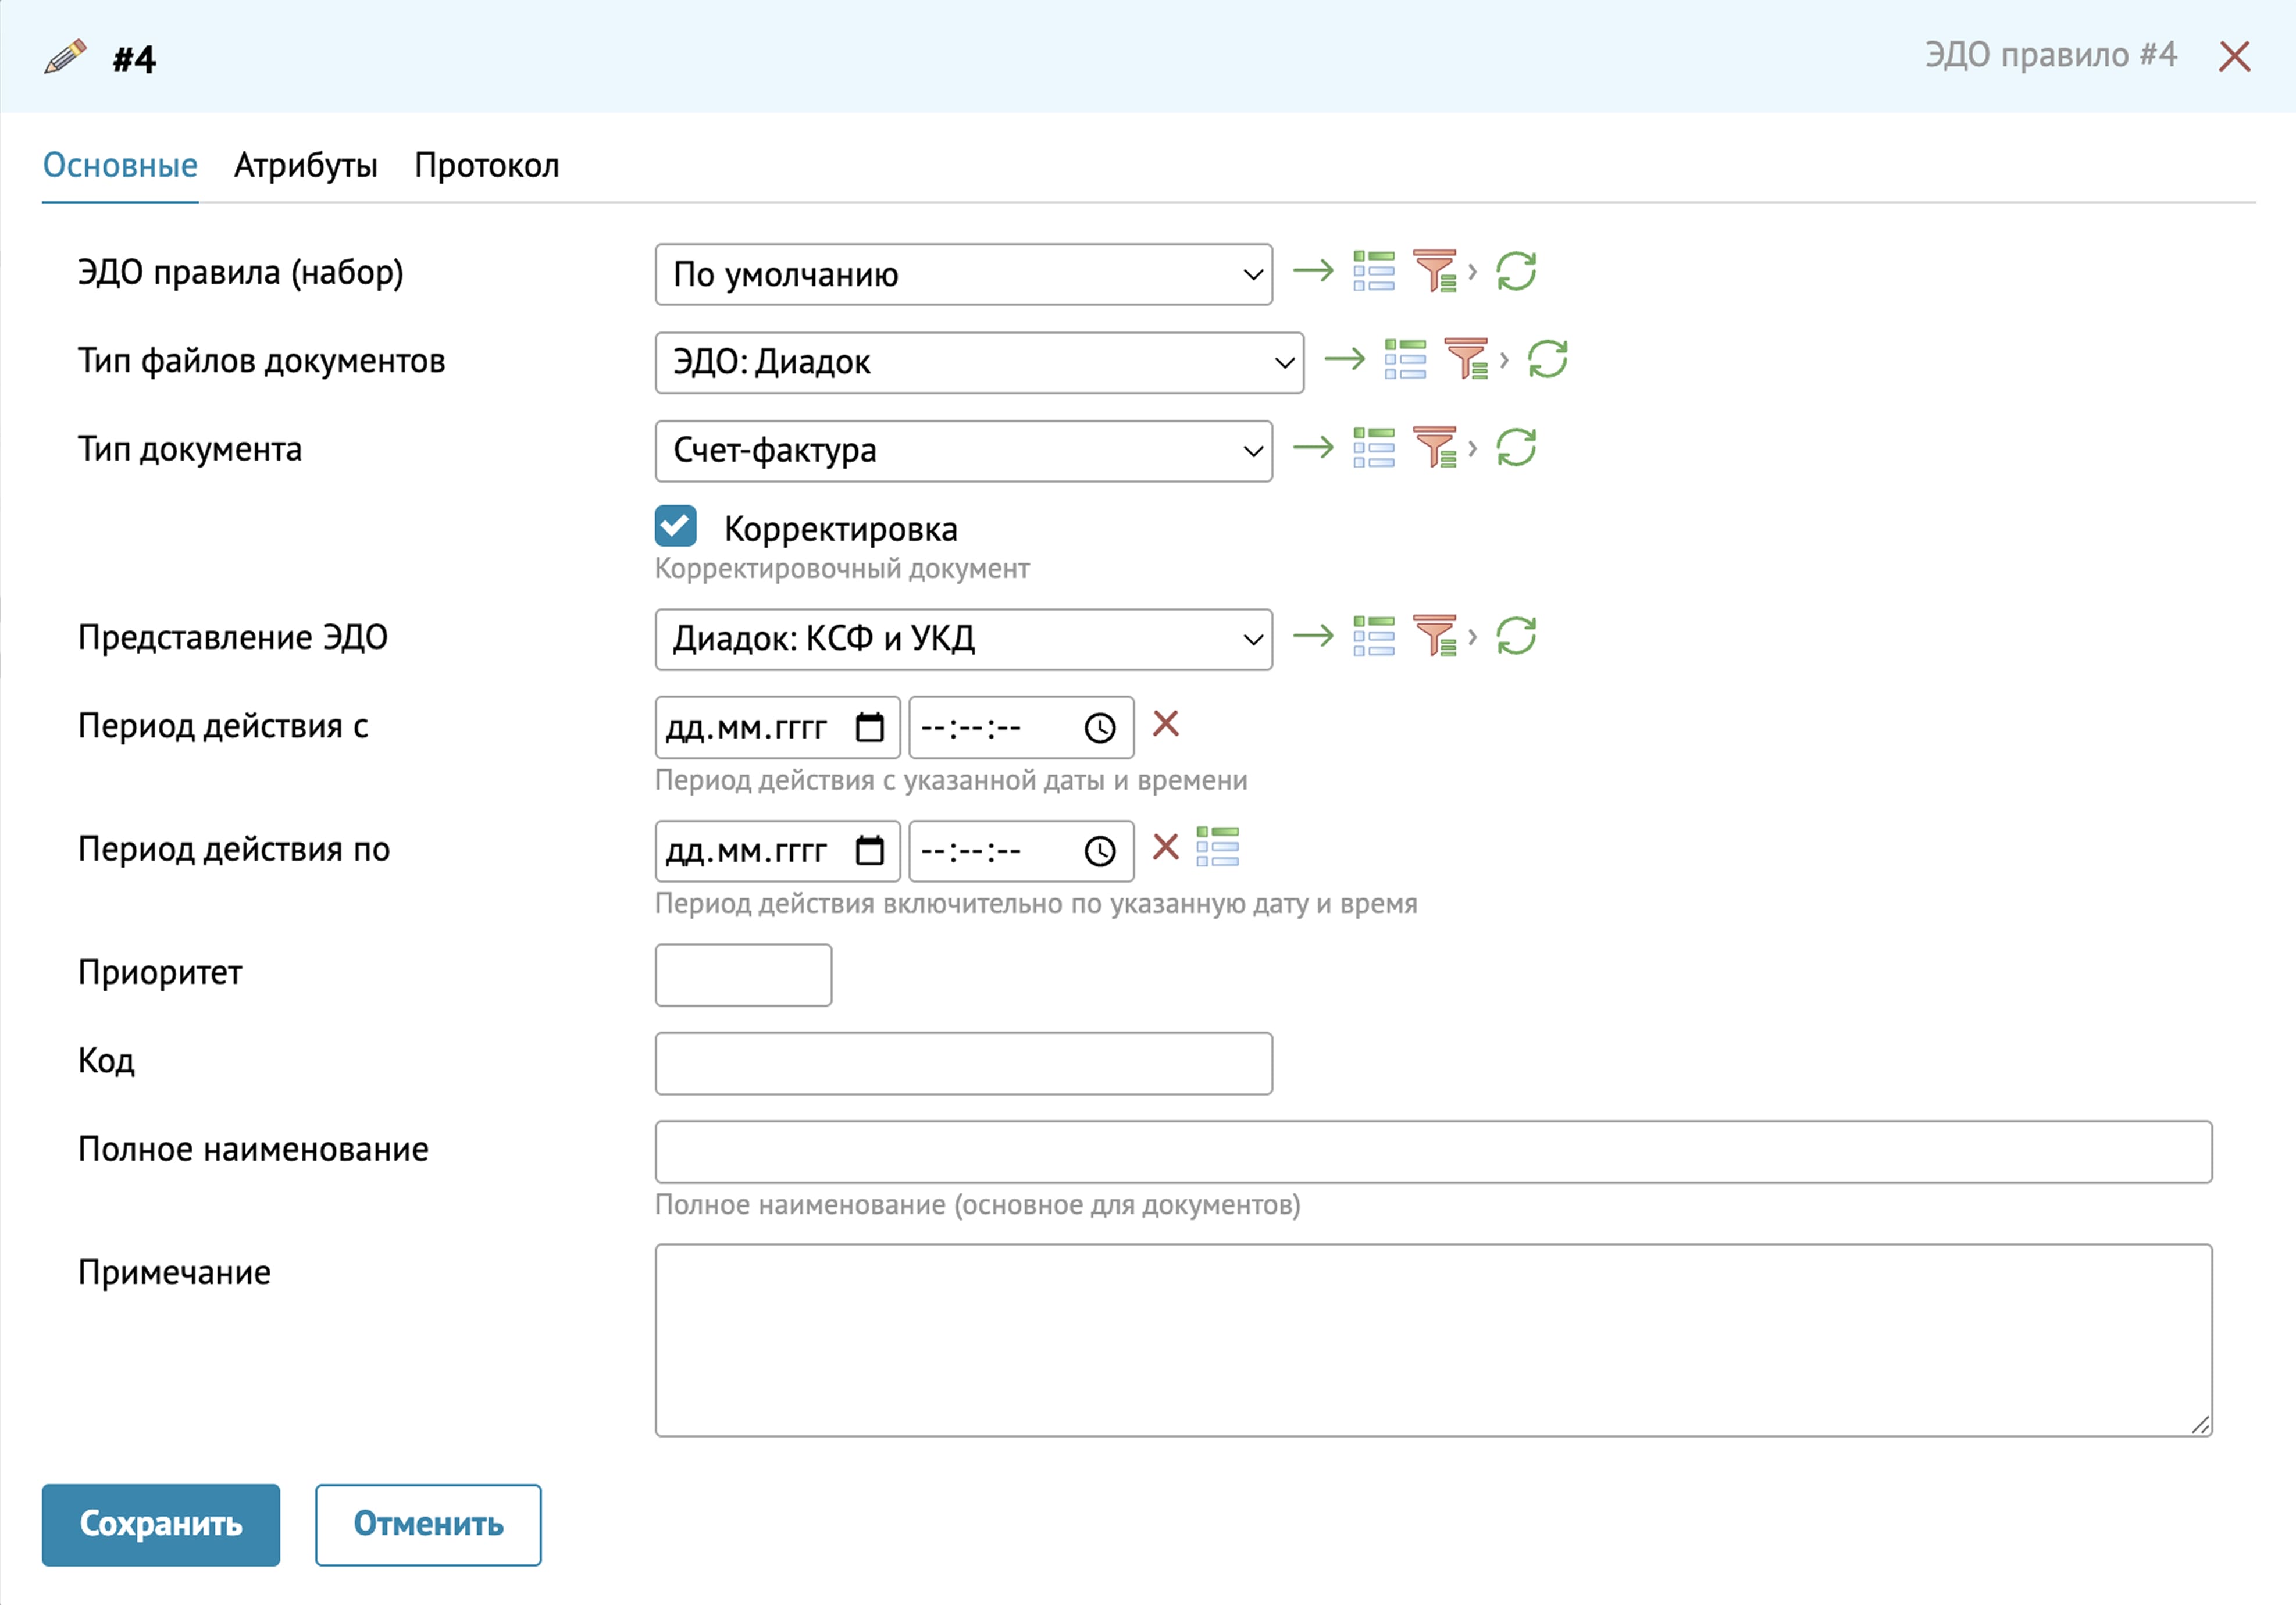Open filter icon for ЭДО правила (набор)
Image resolution: width=2296 pixels, height=1605 pixels.
tap(1436, 271)
